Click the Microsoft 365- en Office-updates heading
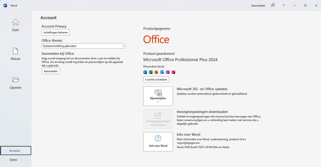321x167 pixels. tap(202, 89)
